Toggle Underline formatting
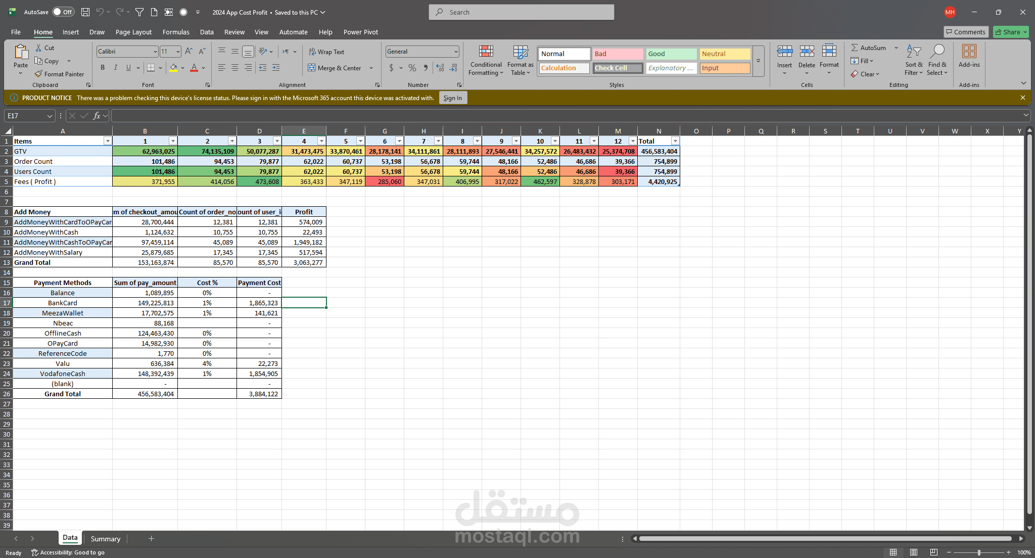Screen dimensions: 1035x558 click(128, 67)
